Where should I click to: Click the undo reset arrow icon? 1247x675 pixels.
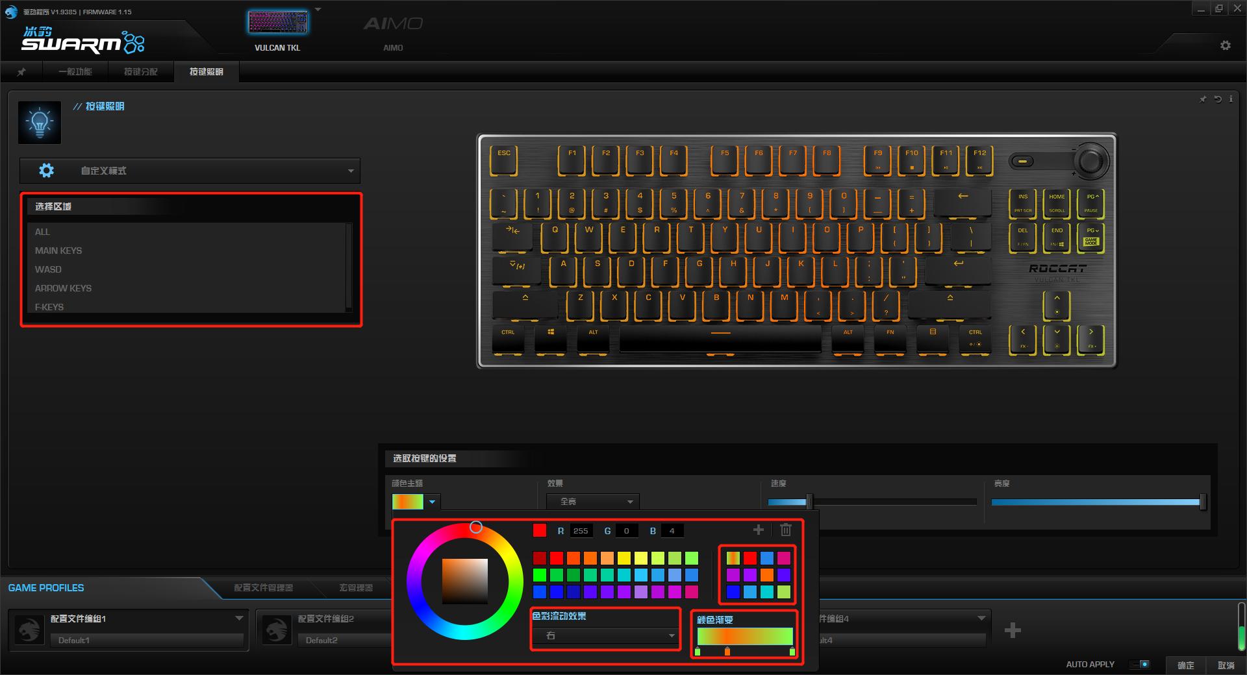pyautogui.click(x=1218, y=99)
